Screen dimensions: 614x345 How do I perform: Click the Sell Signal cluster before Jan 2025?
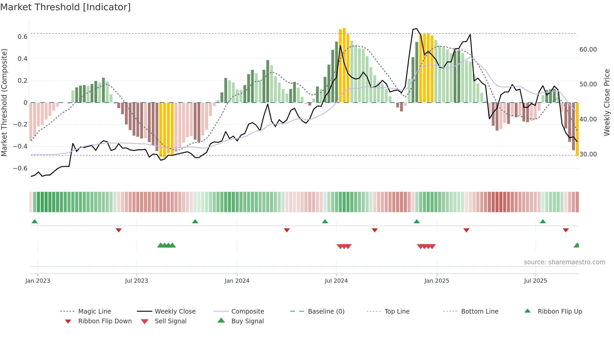click(x=426, y=247)
